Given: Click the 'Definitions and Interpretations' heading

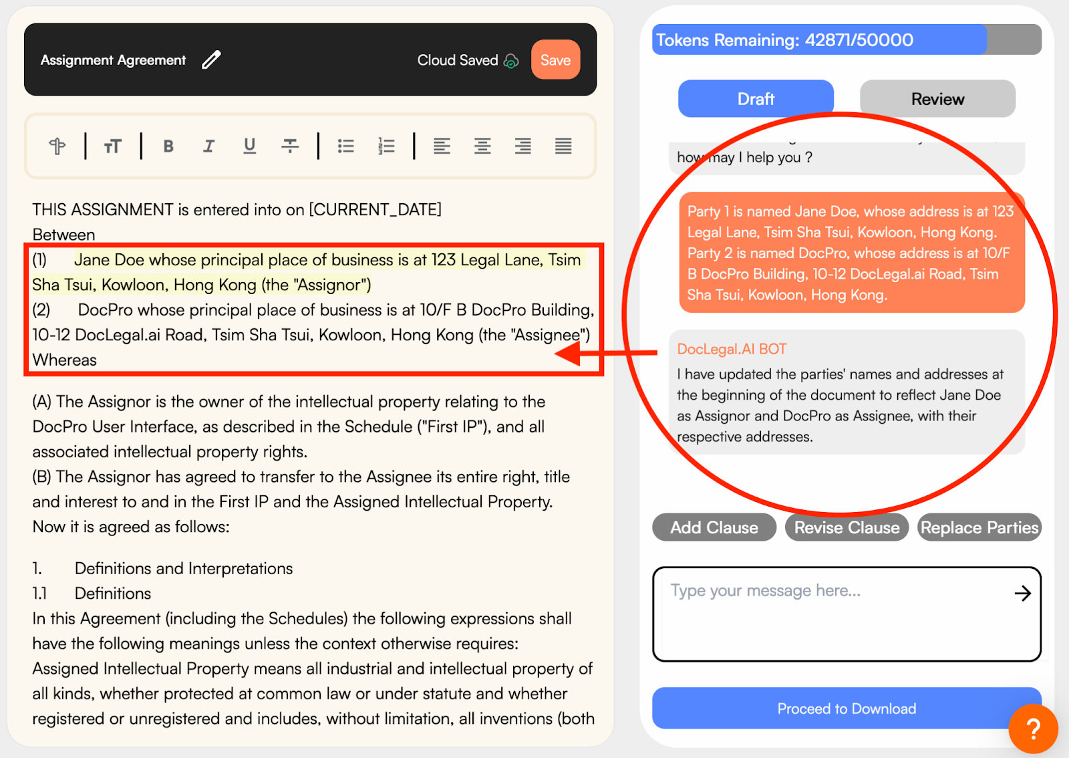Looking at the screenshot, I should 184,569.
